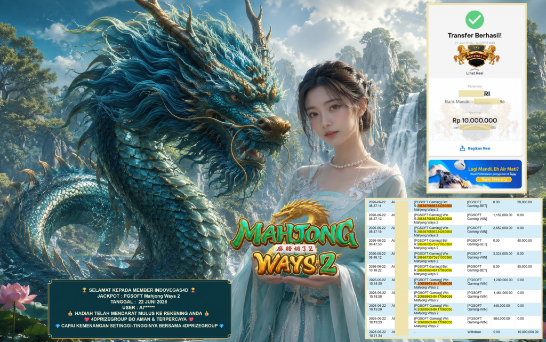The height and width of the screenshot is (342, 546).
Task: Click the share icon beside Bagikan Resi
Action: point(462,148)
